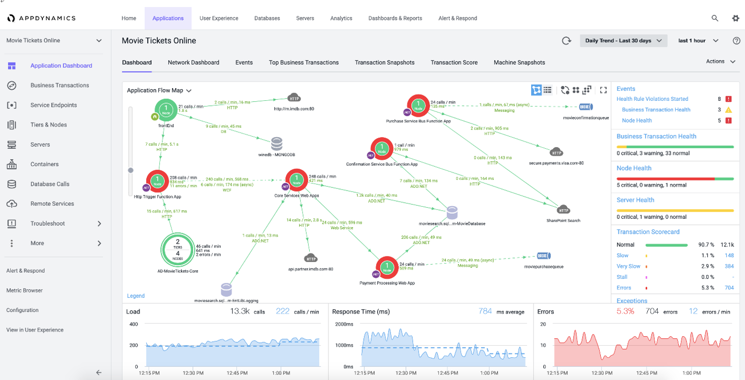Viewport: 745px width, 380px height.
Task: Expand the Actions dropdown menu
Action: [721, 61]
